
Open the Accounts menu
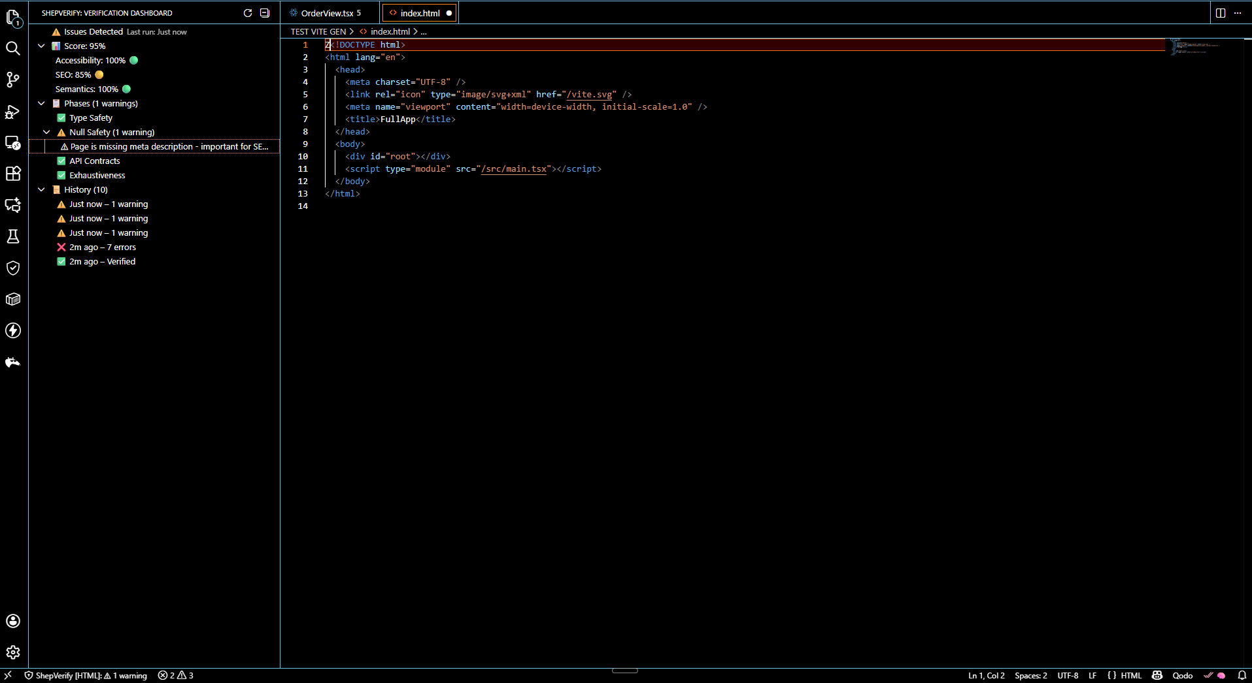pos(13,621)
